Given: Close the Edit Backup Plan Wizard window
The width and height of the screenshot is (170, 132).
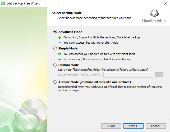Looking at the screenshot, I should (166, 3).
